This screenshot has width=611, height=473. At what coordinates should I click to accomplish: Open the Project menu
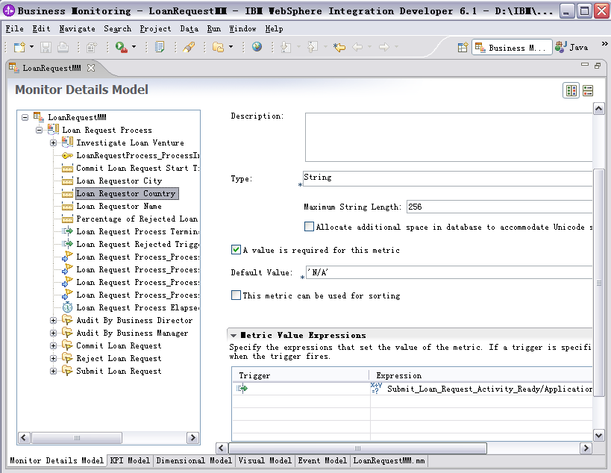coord(155,29)
